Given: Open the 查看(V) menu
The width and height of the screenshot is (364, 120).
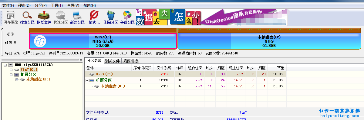Looking at the screenshot, I should (x=73, y=5).
